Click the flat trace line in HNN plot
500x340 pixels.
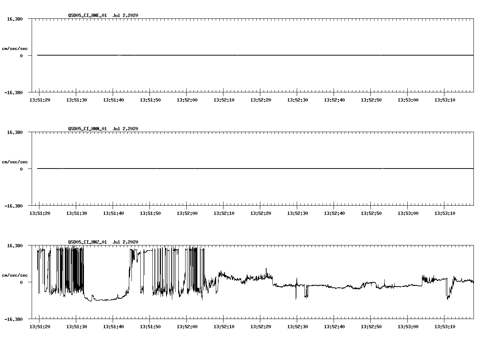click(x=255, y=169)
